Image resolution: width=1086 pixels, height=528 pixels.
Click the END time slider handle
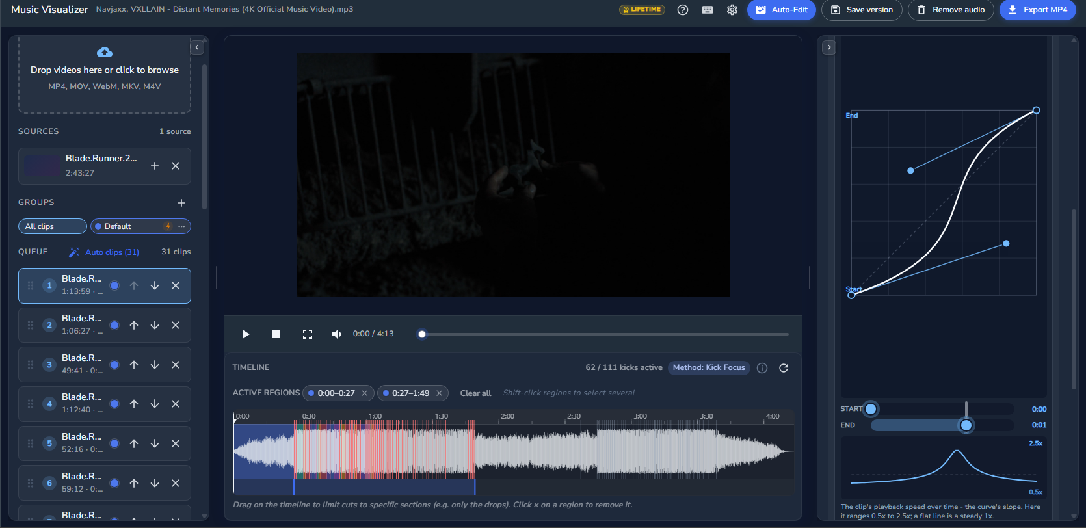pos(966,425)
